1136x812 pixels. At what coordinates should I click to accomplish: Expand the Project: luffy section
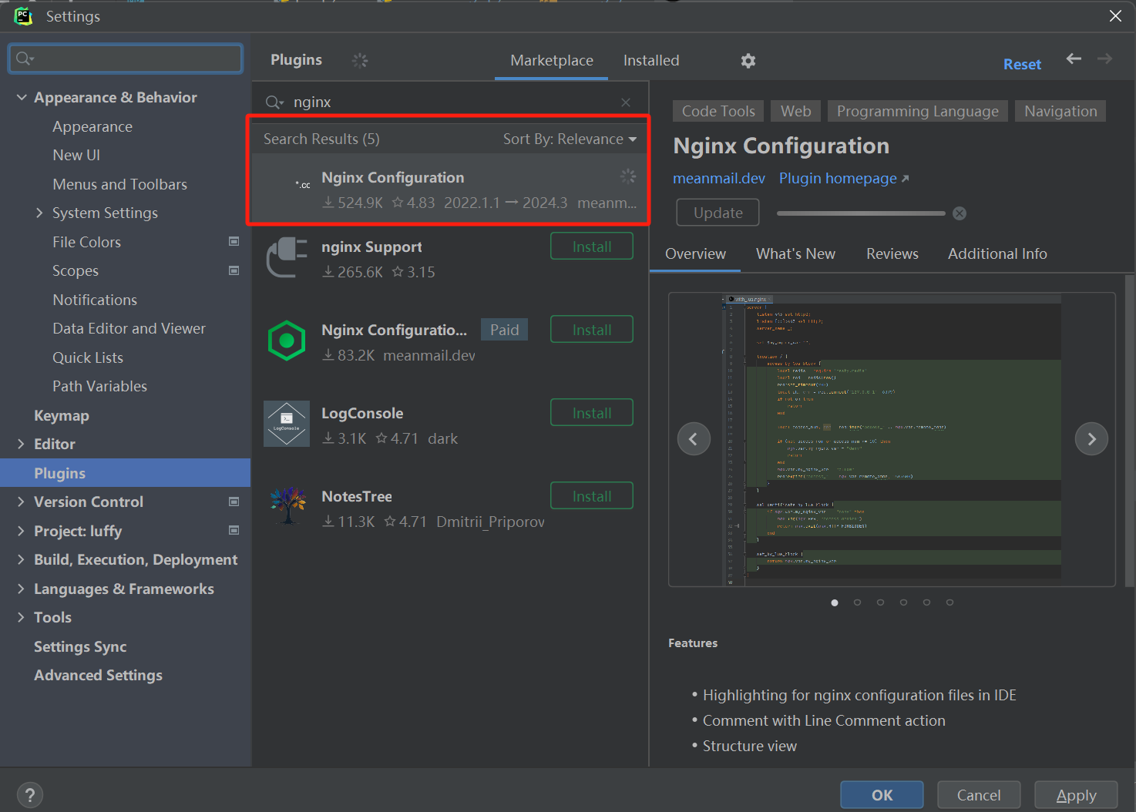[x=21, y=530]
